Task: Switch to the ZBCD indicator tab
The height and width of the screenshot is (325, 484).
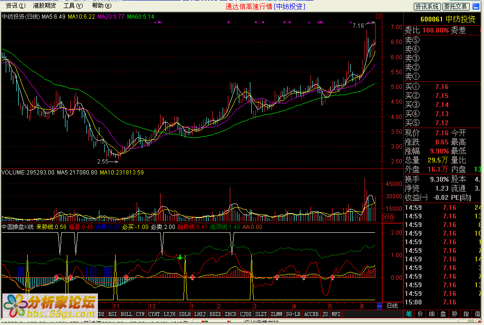Action: point(230,314)
